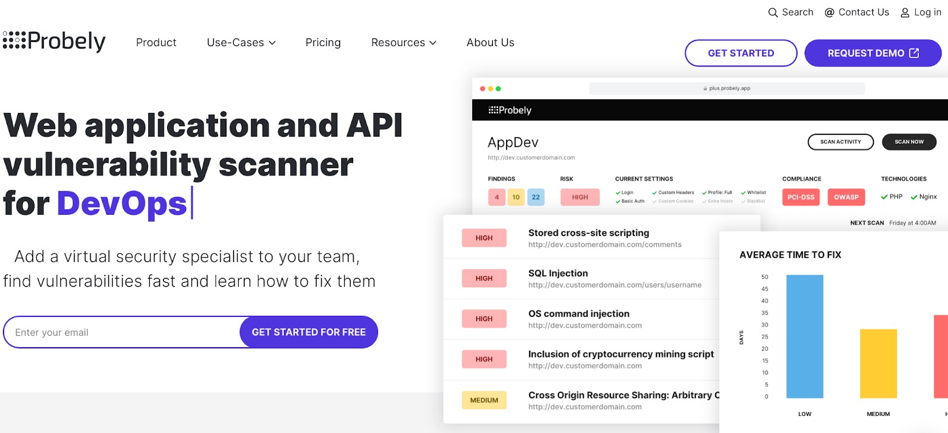Click the user icon beside Log in
The width and height of the screenshot is (948, 433).
(905, 12)
